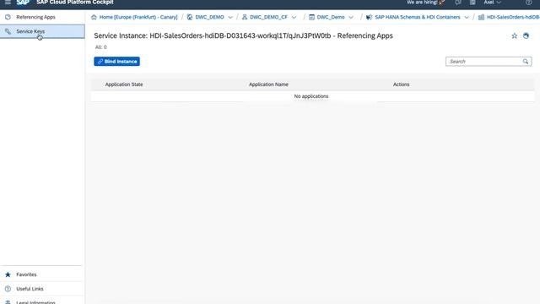540x304 pixels.
Task: Open DWC_DEMO_CF subaccount breadcrumb
Action: pyautogui.click(x=268, y=17)
